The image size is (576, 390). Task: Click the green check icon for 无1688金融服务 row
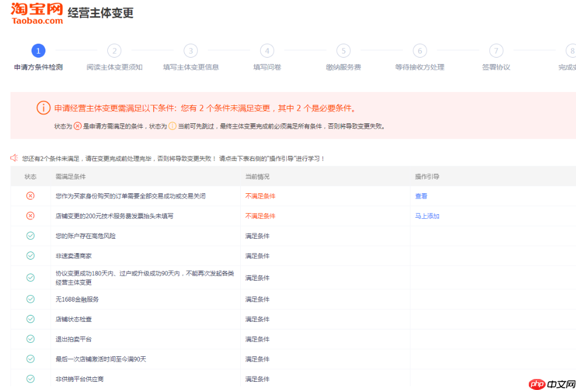click(30, 299)
